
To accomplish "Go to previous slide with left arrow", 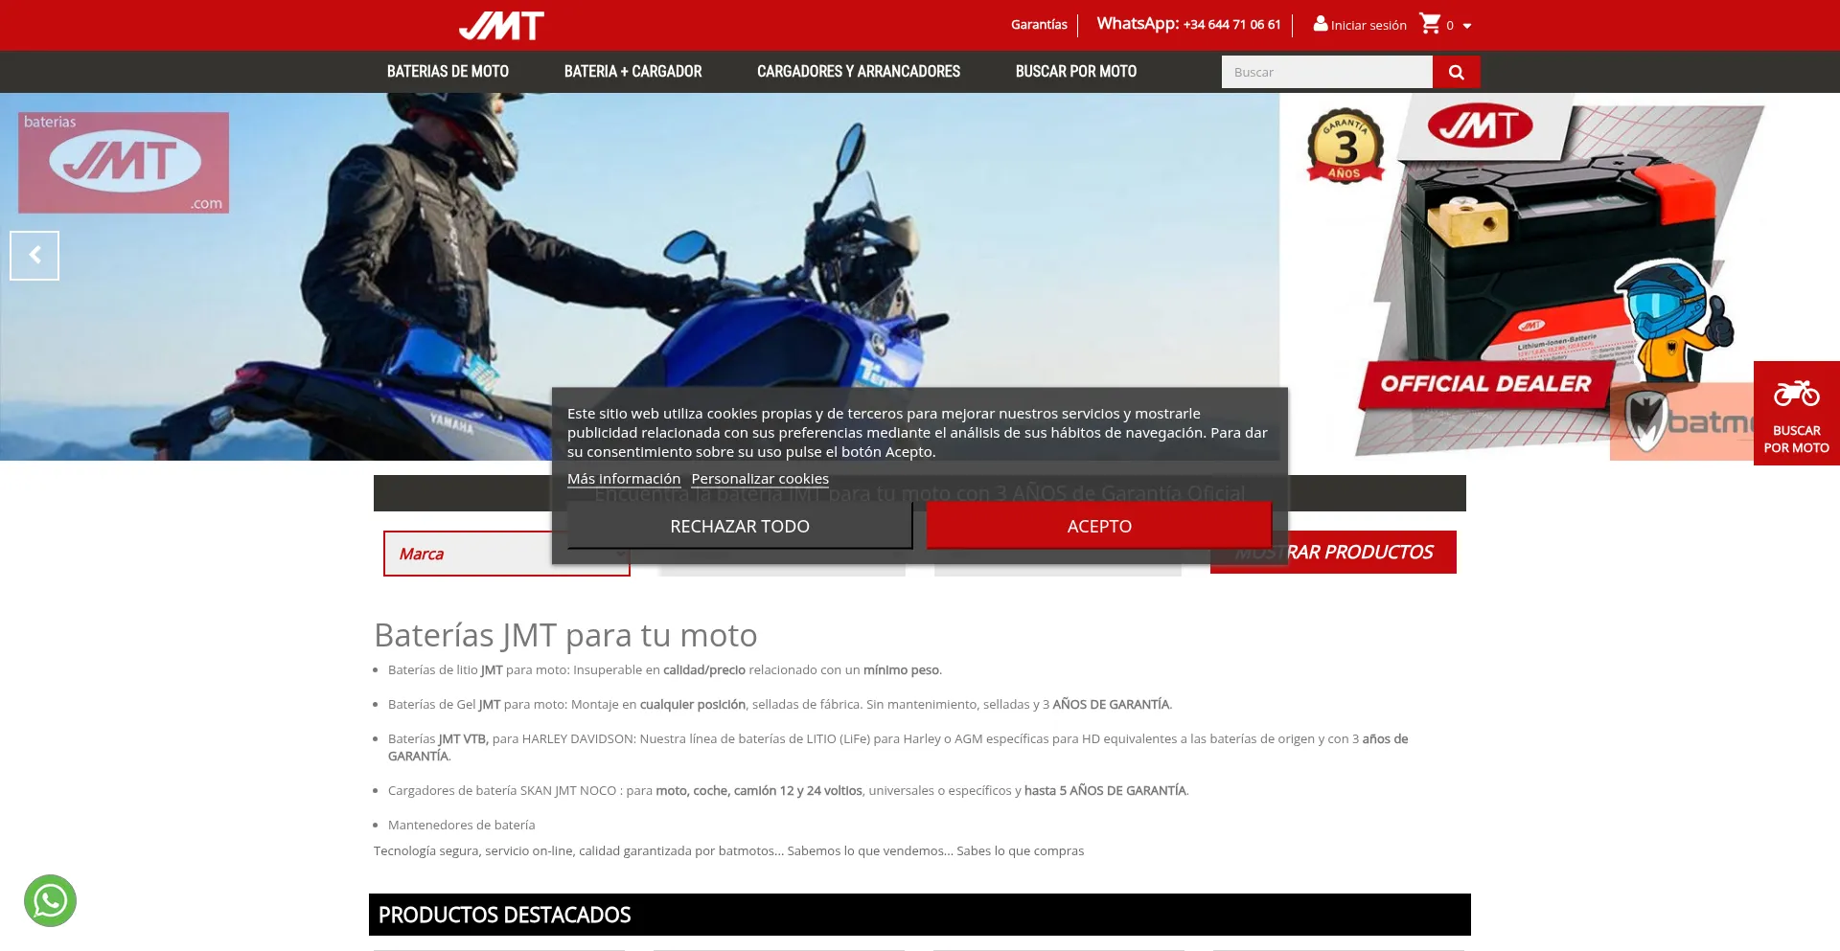I will [34, 256].
